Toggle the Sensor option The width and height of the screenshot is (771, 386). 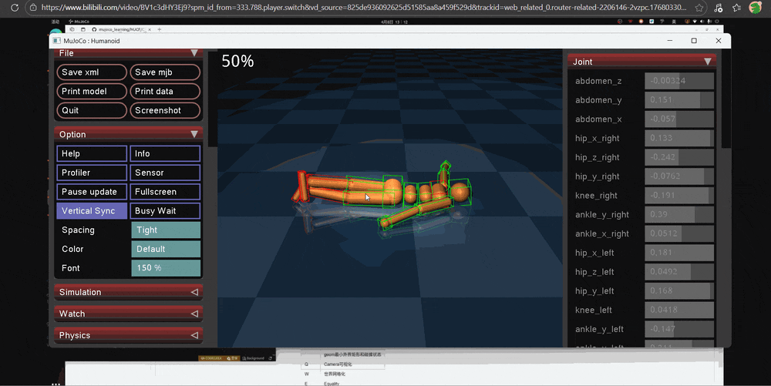tap(165, 173)
